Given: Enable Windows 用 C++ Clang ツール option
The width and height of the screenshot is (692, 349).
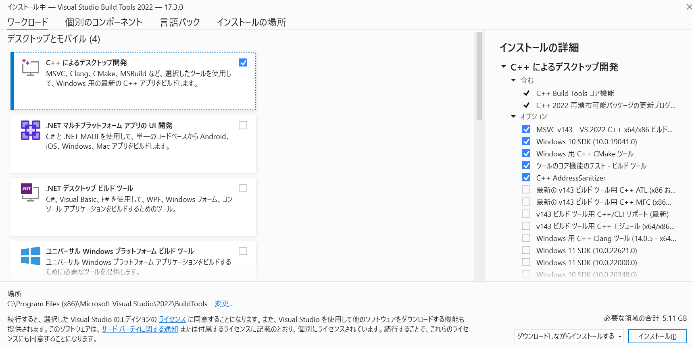Looking at the screenshot, I should coord(526,238).
